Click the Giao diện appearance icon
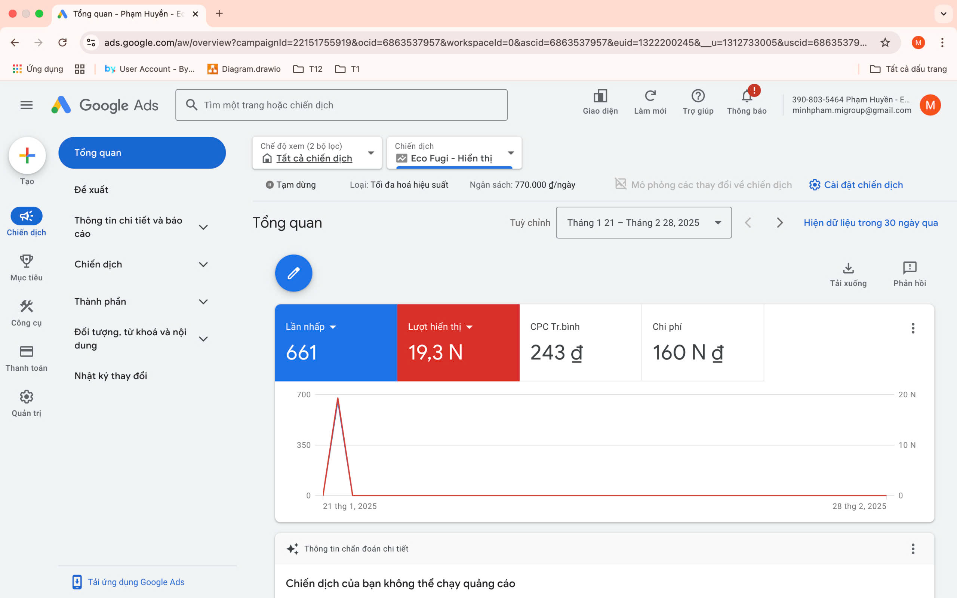Screen dimensions: 957x598 [x=600, y=96]
